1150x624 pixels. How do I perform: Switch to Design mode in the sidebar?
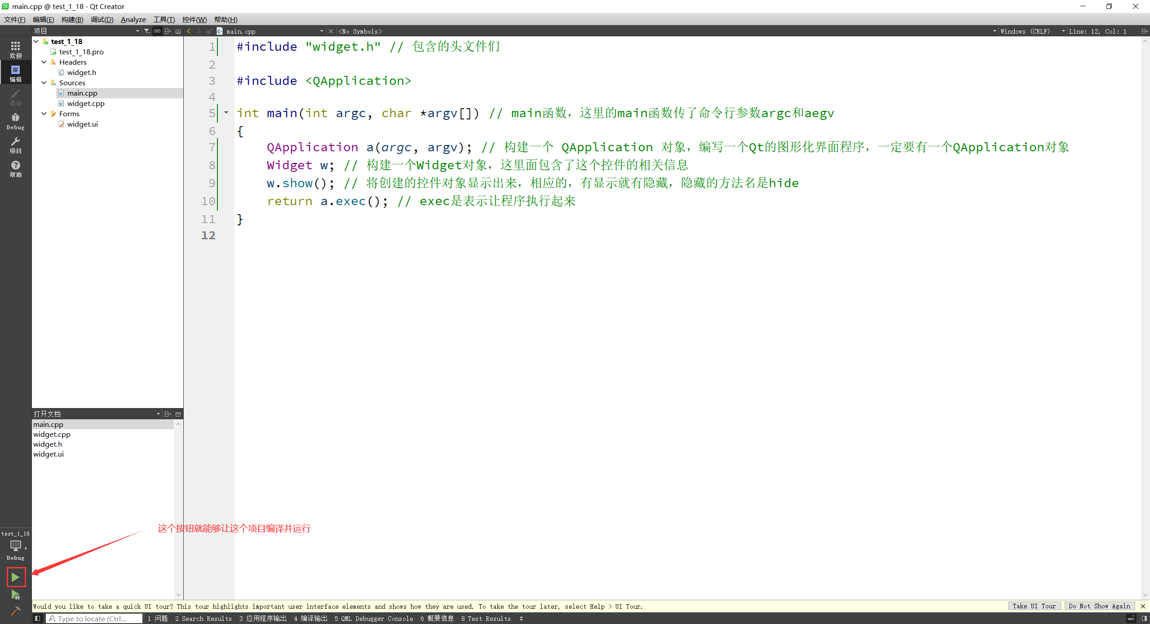tap(16, 97)
